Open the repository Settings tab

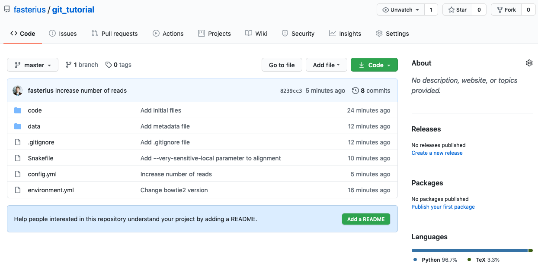(392, 34)
